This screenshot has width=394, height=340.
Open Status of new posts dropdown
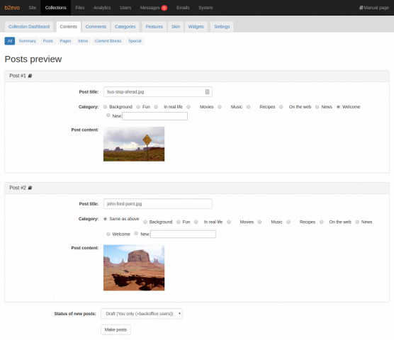pos(142,314)
